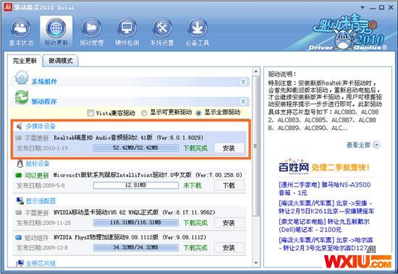Select the 显示可更新驱动 radio button

pyautogui.click(x=144, y=114)
